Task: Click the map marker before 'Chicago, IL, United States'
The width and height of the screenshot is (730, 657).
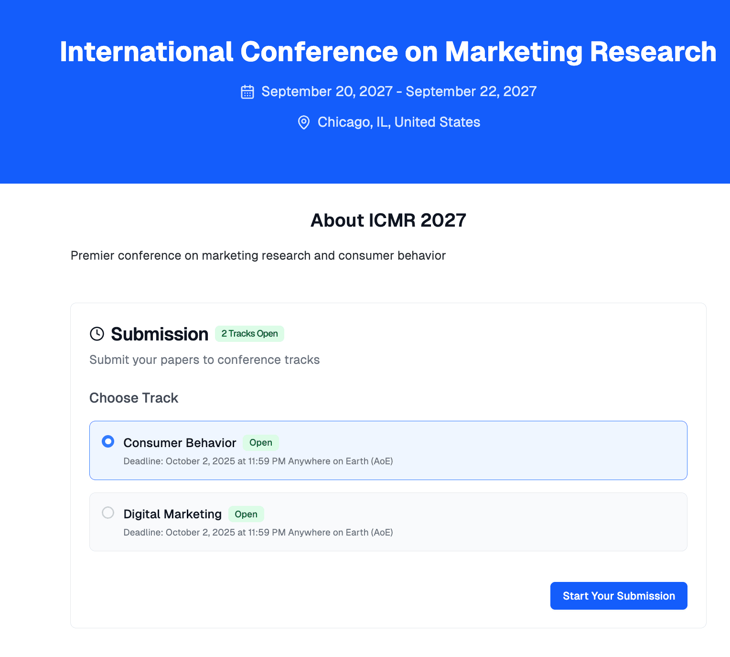Action: 304,122
